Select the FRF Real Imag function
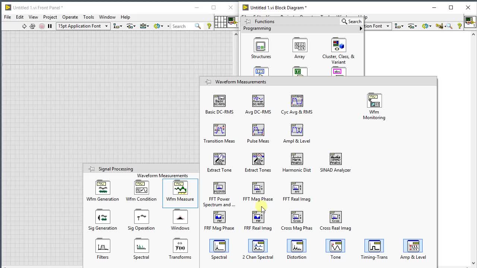477x268 pixels. pos(258,217)
